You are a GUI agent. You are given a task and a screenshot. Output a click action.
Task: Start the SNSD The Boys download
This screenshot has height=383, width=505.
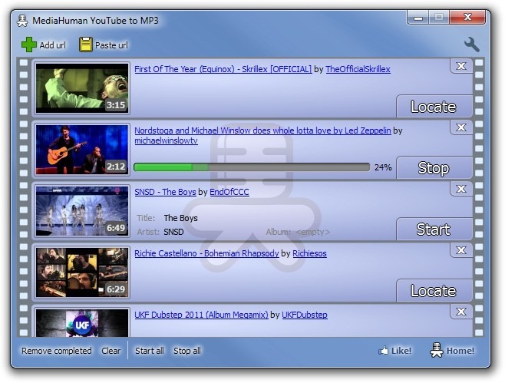434,229
